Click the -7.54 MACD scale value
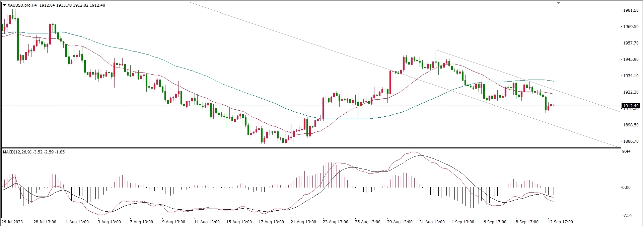 pos(627,216)
